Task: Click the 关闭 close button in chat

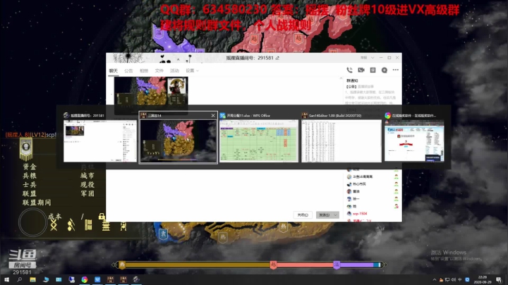Action: click(x=303, y=215)
